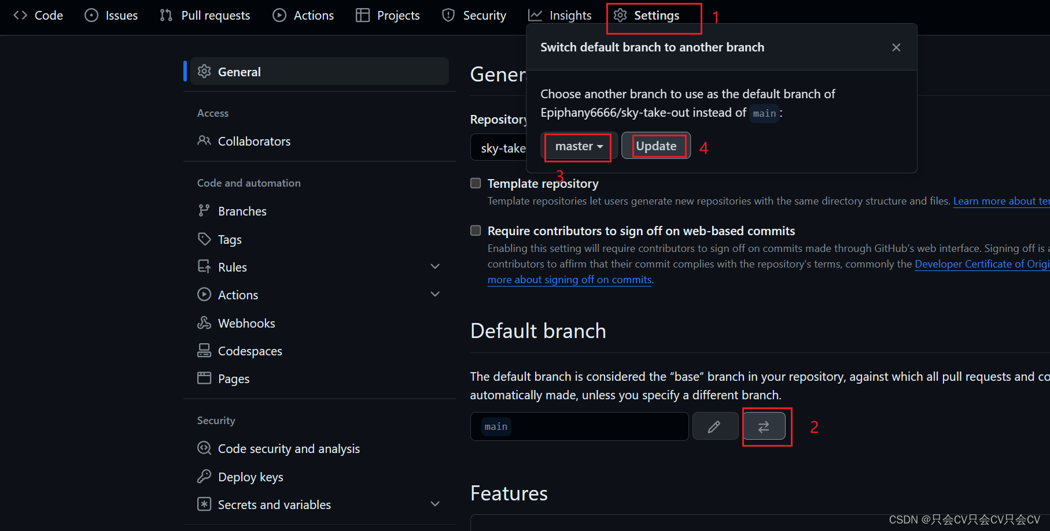1050x531 pixels.
Task: Click the Learn more about template link
Action: [x=1001, y=201]
